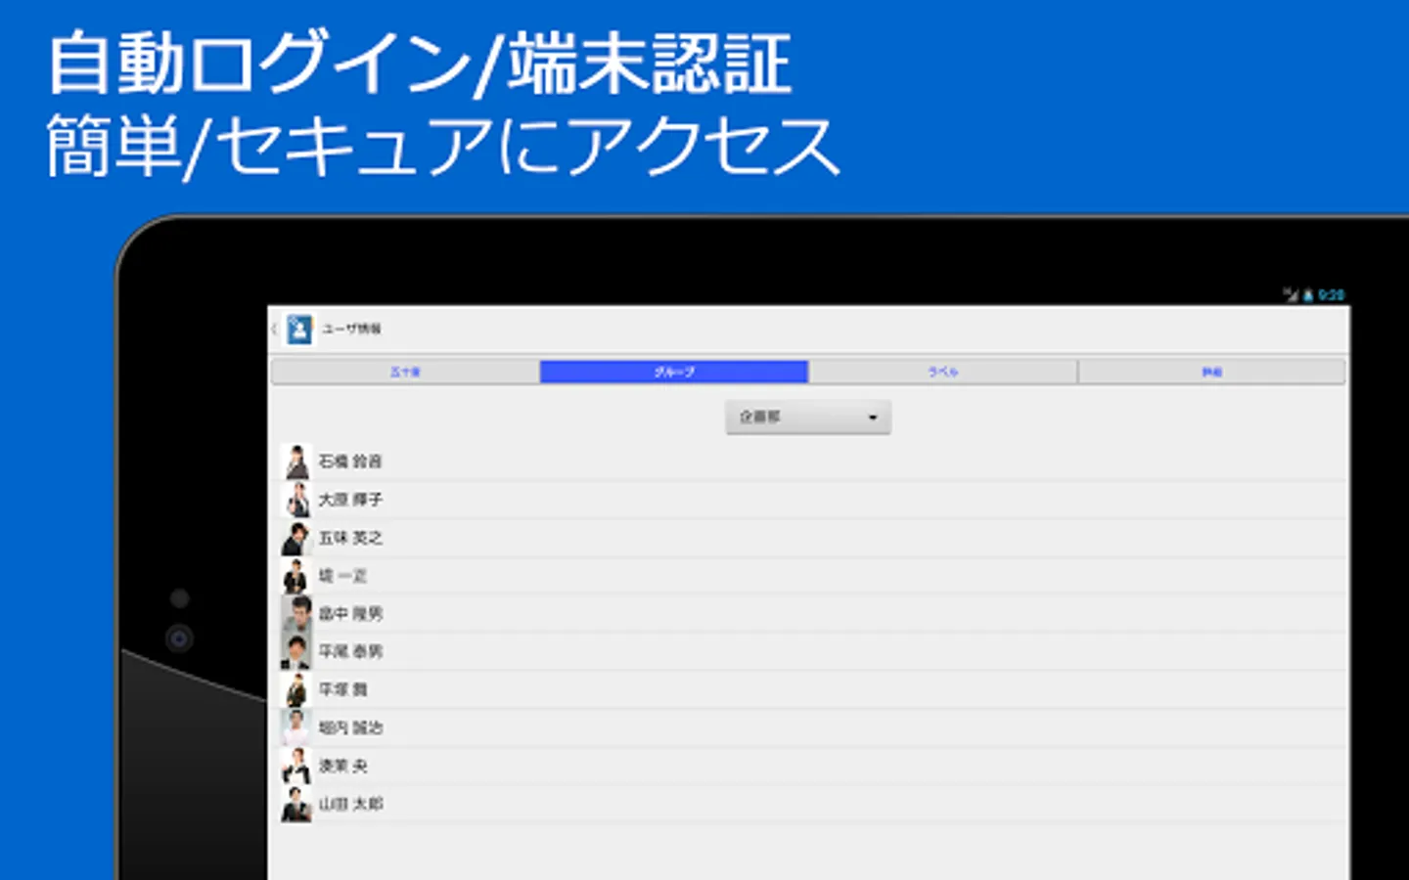Image resolution: width=1409 pixels, height=880 pixels.
Task: Tap profile photo beside 山田 太郎
Action: 296,804
